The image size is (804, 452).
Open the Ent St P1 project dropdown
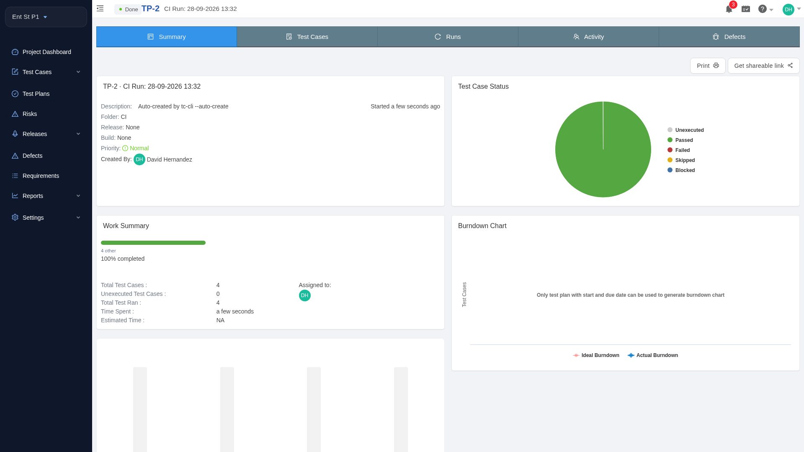tap(46, 17)
